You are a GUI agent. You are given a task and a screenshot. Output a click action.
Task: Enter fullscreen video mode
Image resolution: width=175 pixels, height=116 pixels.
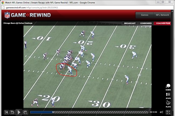(168, 112)
